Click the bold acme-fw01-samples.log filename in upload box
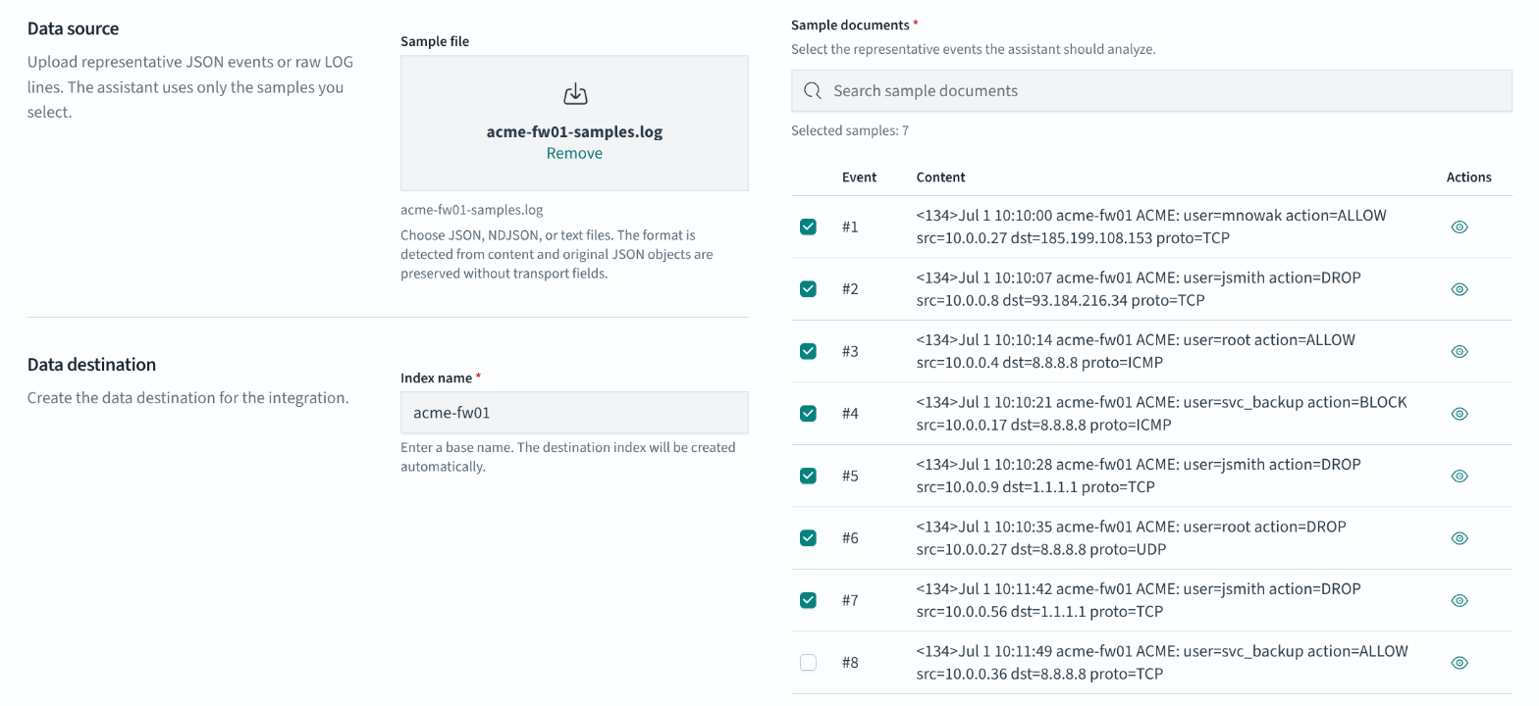 coord(574,131)
